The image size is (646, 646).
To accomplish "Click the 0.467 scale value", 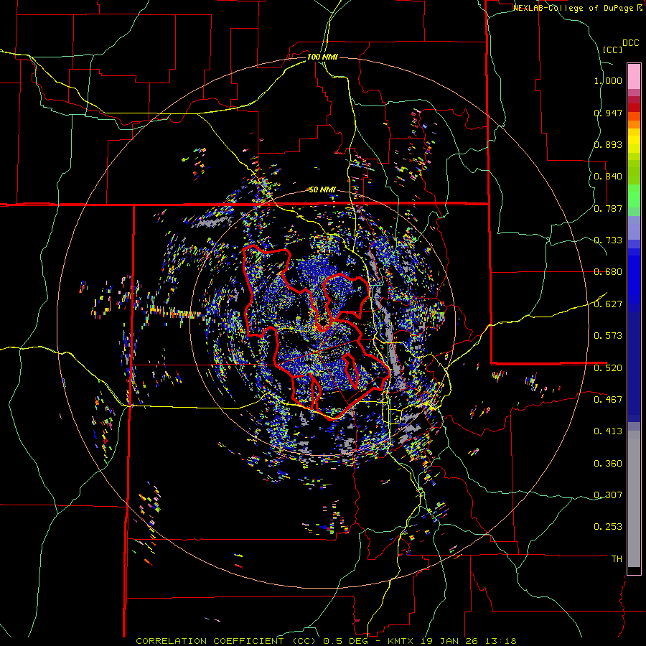I will [608, 400].
